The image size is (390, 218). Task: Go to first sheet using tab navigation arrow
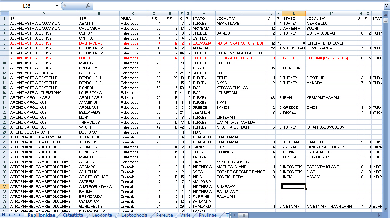4,215
